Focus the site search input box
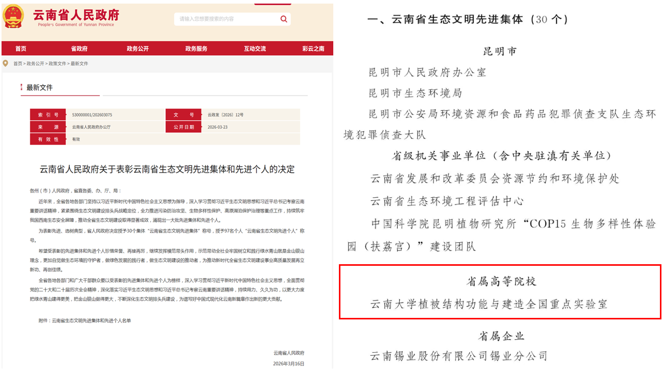Screen dimensions: 664x369 (225, 19)
